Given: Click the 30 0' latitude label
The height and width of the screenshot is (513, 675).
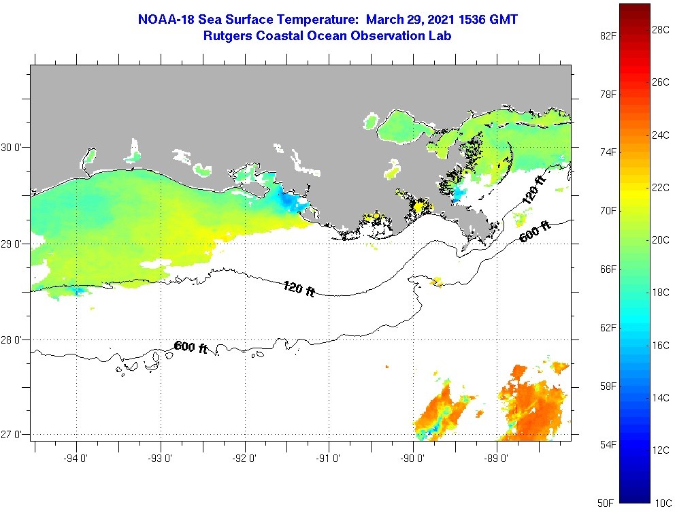Looking at the screenshot, I should coord(11,148).
